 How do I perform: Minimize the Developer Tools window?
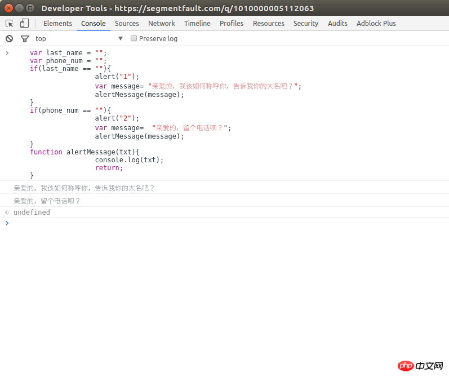(x=20, y=8)
